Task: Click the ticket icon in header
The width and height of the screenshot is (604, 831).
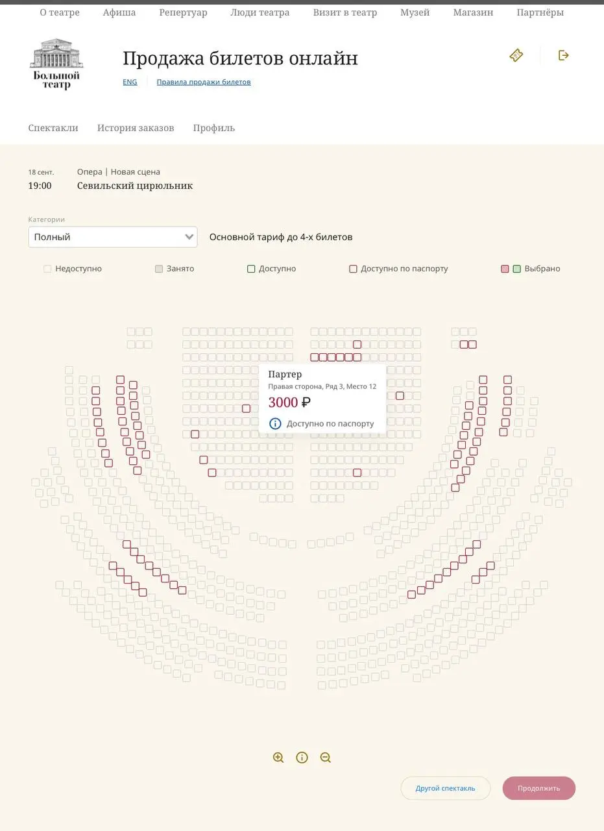Action: click(x=516, y=55)
